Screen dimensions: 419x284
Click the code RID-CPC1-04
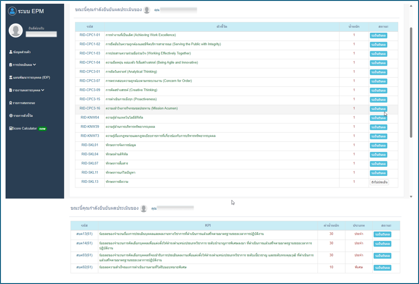pos(90,62)
